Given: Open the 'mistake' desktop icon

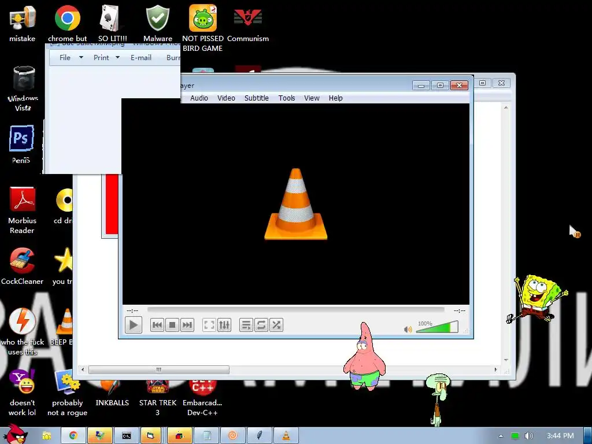Looking at the screenshot, I should tap(23, 23).
